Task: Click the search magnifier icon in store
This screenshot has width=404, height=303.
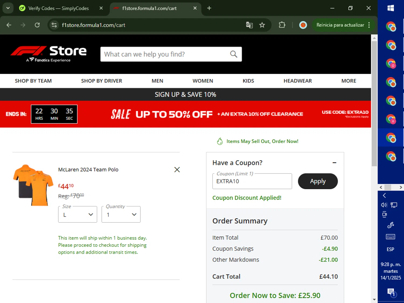Action: click(234, 54)
